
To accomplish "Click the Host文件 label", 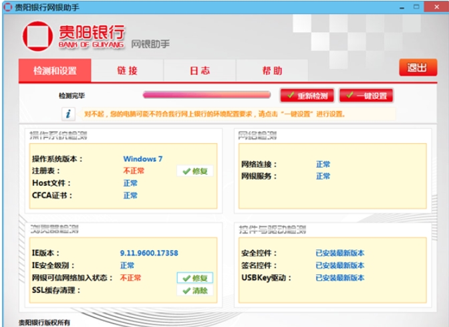I will (x=51, y=183).
